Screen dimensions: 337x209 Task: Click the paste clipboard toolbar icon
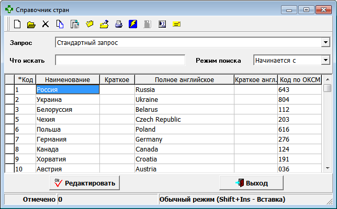[x=74, y=24]
